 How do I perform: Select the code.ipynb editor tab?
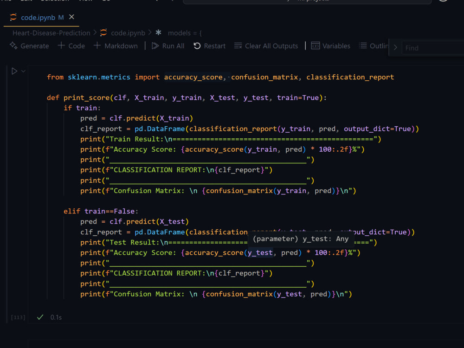[x=41, y=18]
